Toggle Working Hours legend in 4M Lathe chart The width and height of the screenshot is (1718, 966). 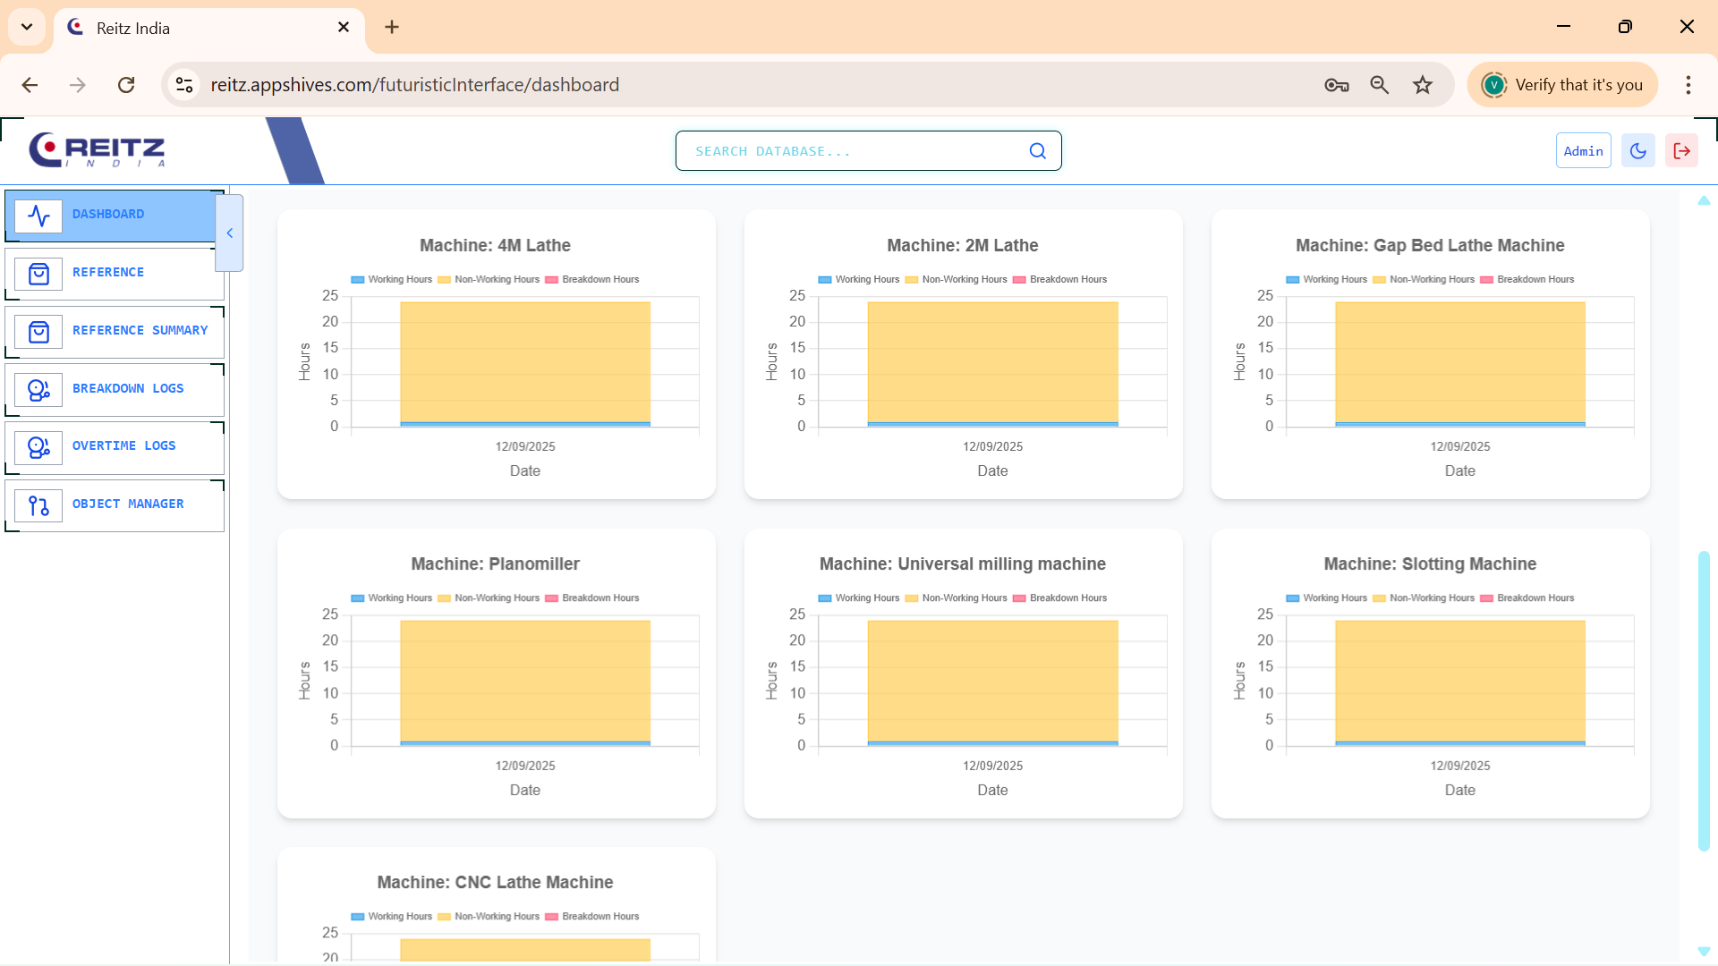391,280
